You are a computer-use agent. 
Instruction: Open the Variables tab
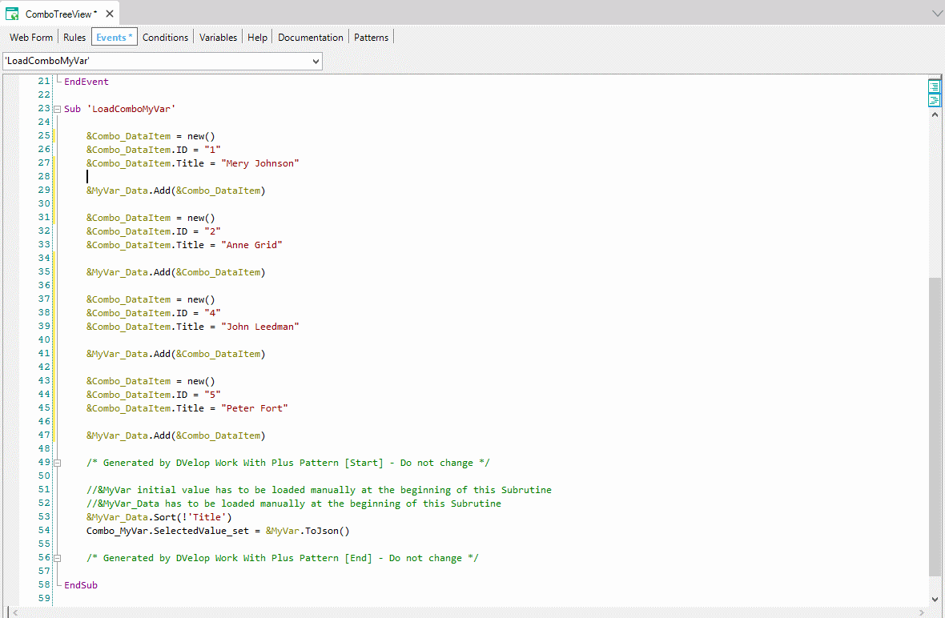pyautogui.click(x=218, y=37)
